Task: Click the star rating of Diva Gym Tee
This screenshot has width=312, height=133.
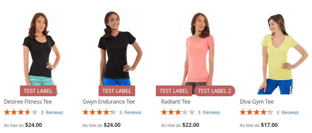Action: [257, 112]
